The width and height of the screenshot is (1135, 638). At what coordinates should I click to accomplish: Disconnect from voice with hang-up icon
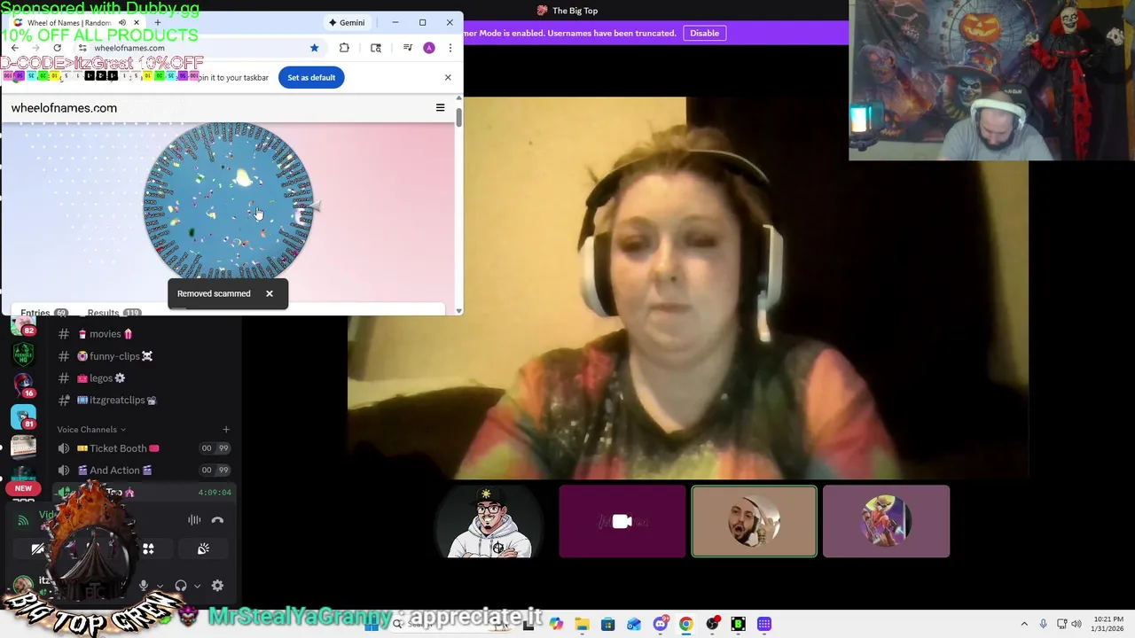217,520
